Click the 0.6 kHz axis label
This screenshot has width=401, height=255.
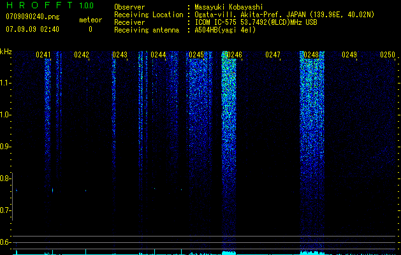click(x=4, y=242)
